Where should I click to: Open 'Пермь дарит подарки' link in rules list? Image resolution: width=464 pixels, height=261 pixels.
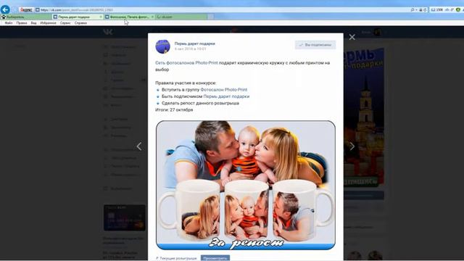point(226,96)
